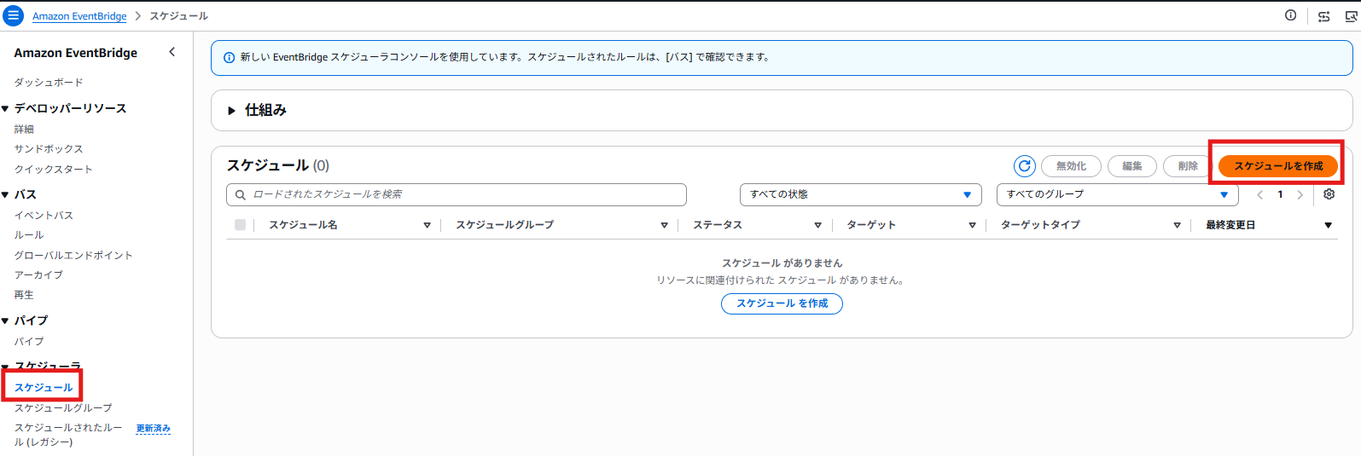
Task: Go to previous page of schedules
Action: pos(1259,195)
